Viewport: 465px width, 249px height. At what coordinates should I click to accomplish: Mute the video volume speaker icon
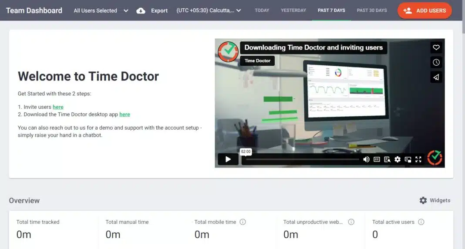click(x=366, y=159)
